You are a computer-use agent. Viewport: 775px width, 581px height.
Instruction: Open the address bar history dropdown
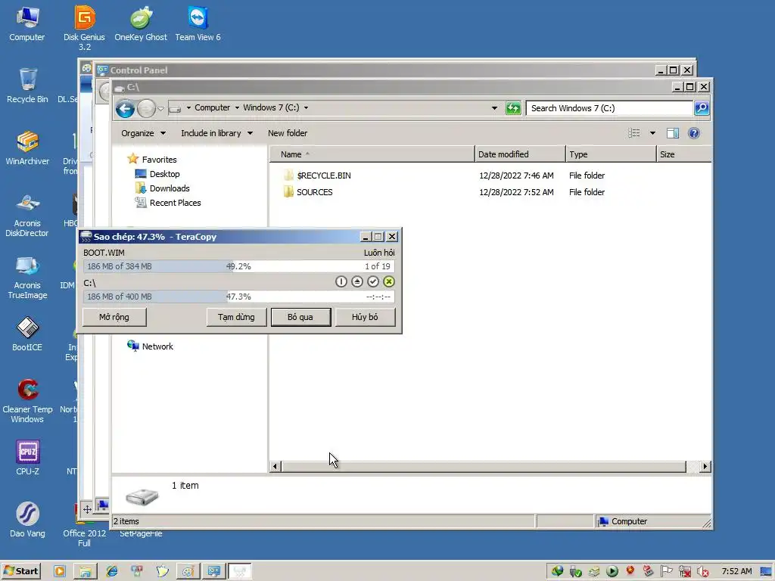pos(494,108)
